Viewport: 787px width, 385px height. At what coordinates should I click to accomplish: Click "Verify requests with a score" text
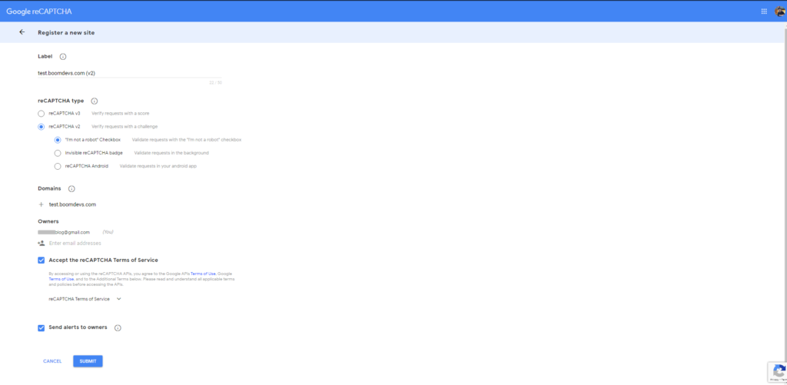121,114
